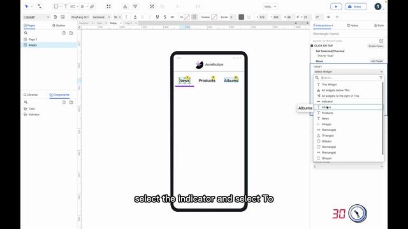The image size is (408, 229).
Task: Choose Products in target list
Action: (348, 113)
